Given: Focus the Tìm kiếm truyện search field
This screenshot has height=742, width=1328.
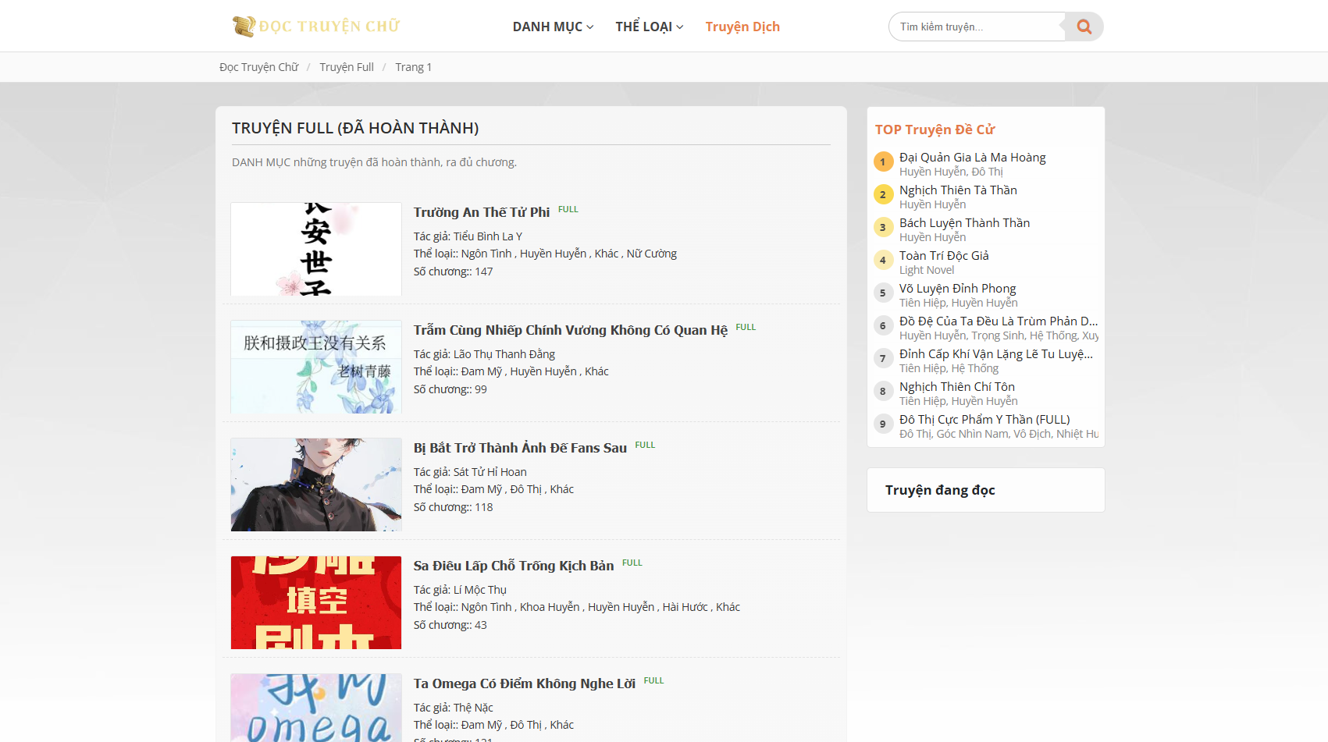Looking at the screenshot, I should coord(977,27).
